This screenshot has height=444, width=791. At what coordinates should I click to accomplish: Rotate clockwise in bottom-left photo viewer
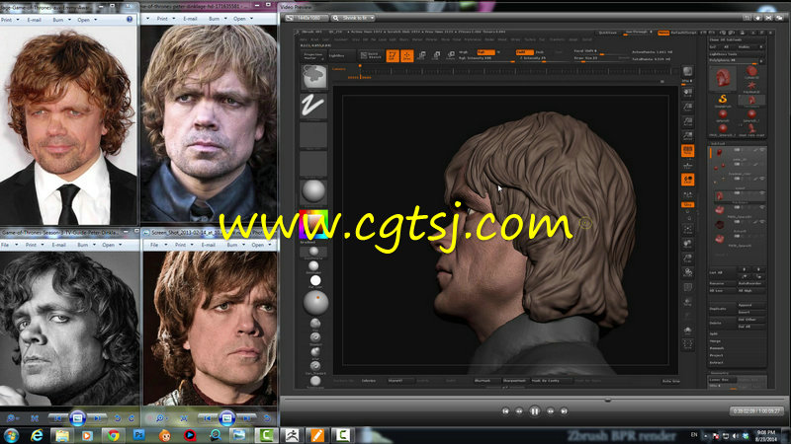click(132, 418)
